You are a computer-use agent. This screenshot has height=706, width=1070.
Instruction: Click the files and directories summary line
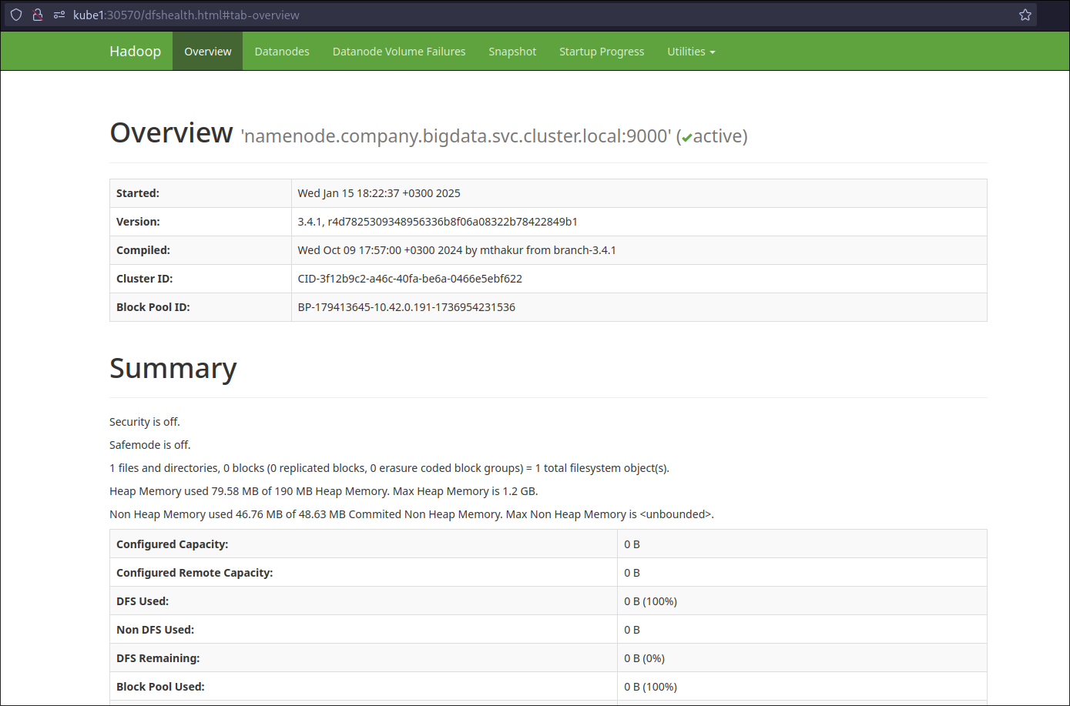tap(389, 468)
